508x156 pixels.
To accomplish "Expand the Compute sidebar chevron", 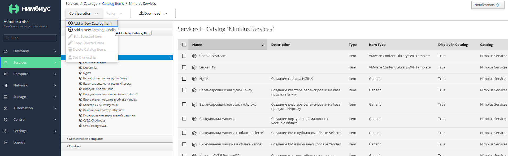I will tap(55, 74).
